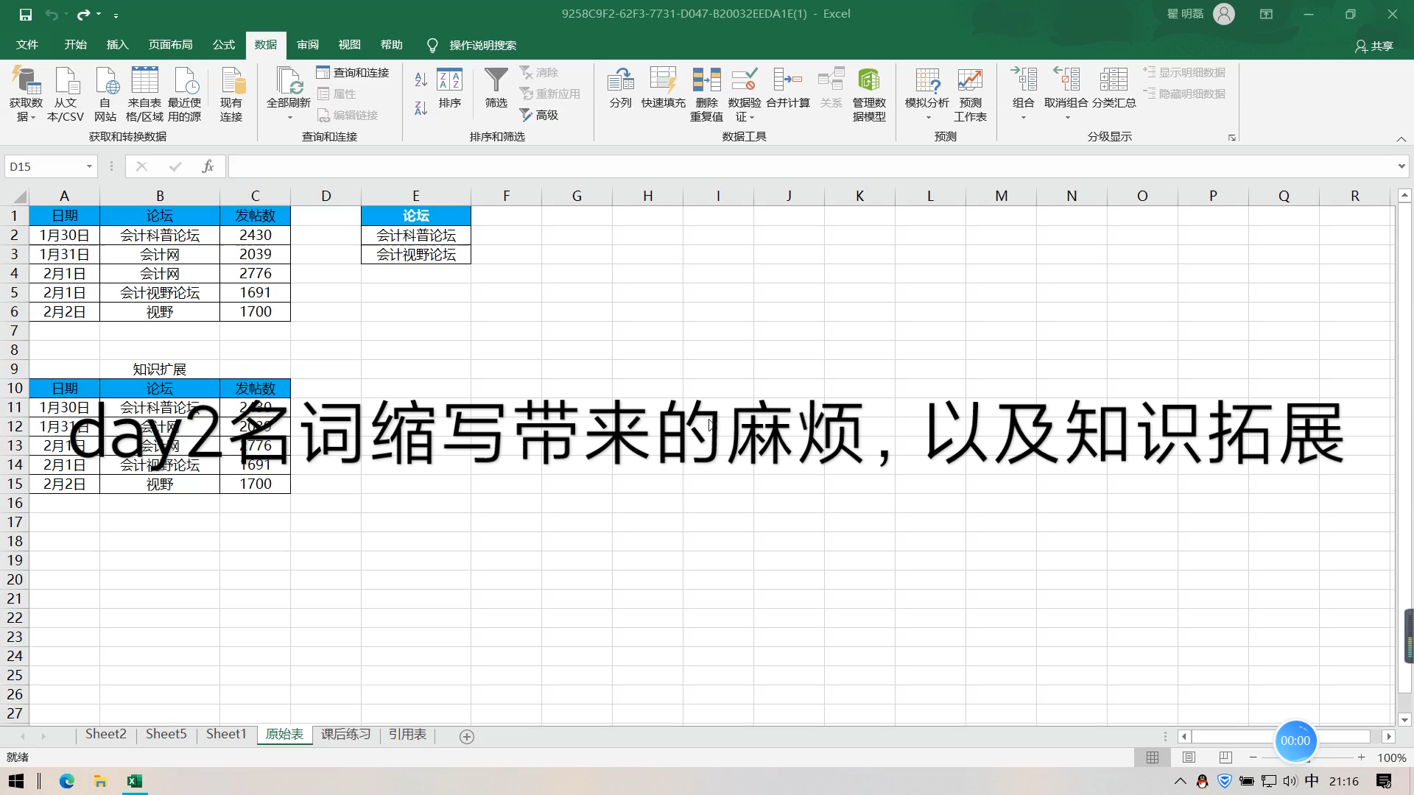This screenshot has height=795, width=1414.
Task: Open Outline (分级显示) dialog launcher
Action: pyautogui.click(x=1231, y=138)
